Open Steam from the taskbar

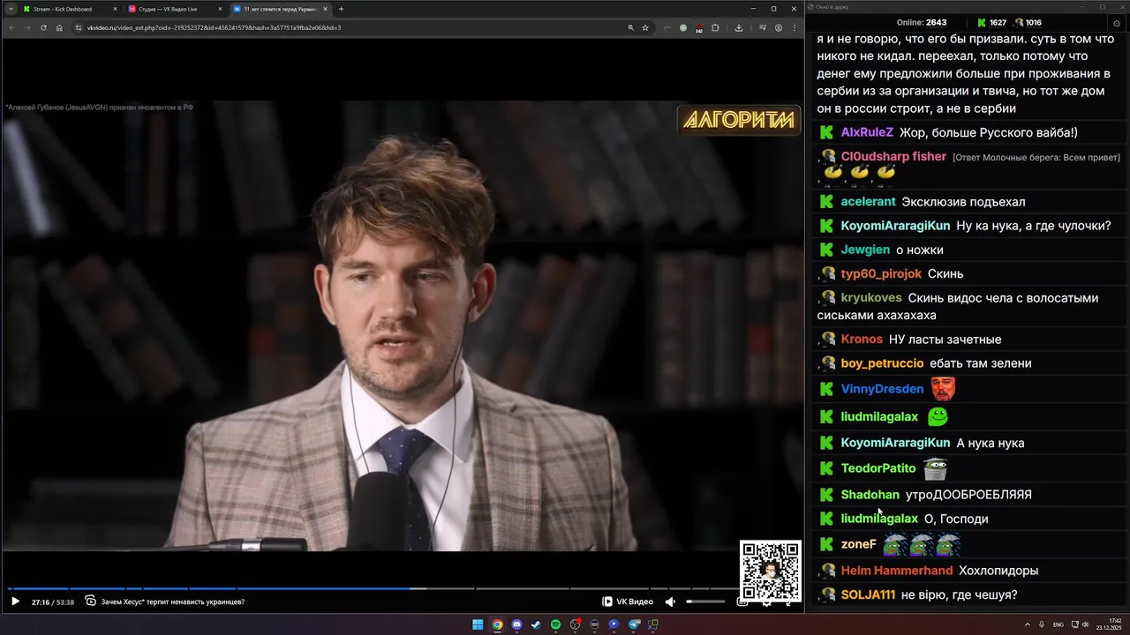coord(536,624)
